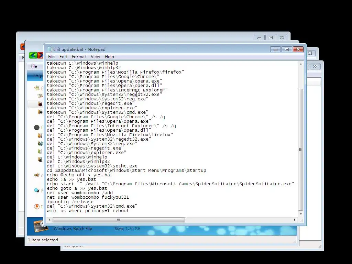Click the green Back arrow in Explorer window
352x264 pixels.
[x=33, y=55]
